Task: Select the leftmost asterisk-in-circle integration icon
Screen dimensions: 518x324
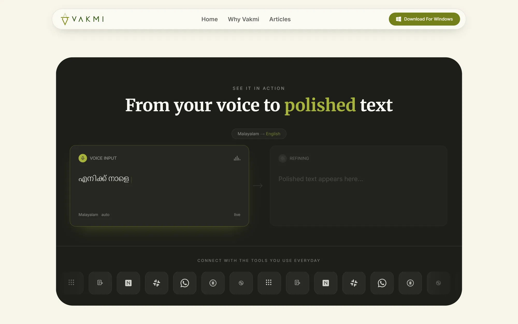Action: [213, 283]
